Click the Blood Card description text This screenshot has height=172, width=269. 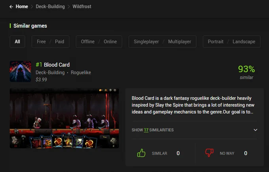[x=193, y=105]
